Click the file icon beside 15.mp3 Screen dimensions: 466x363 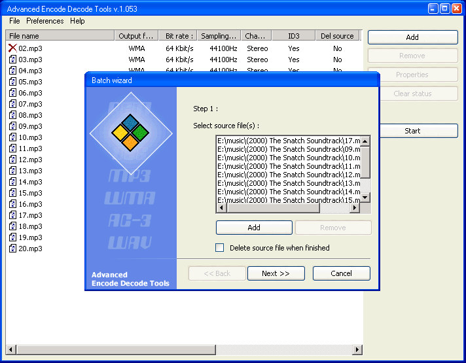click(x=12, y=193)
